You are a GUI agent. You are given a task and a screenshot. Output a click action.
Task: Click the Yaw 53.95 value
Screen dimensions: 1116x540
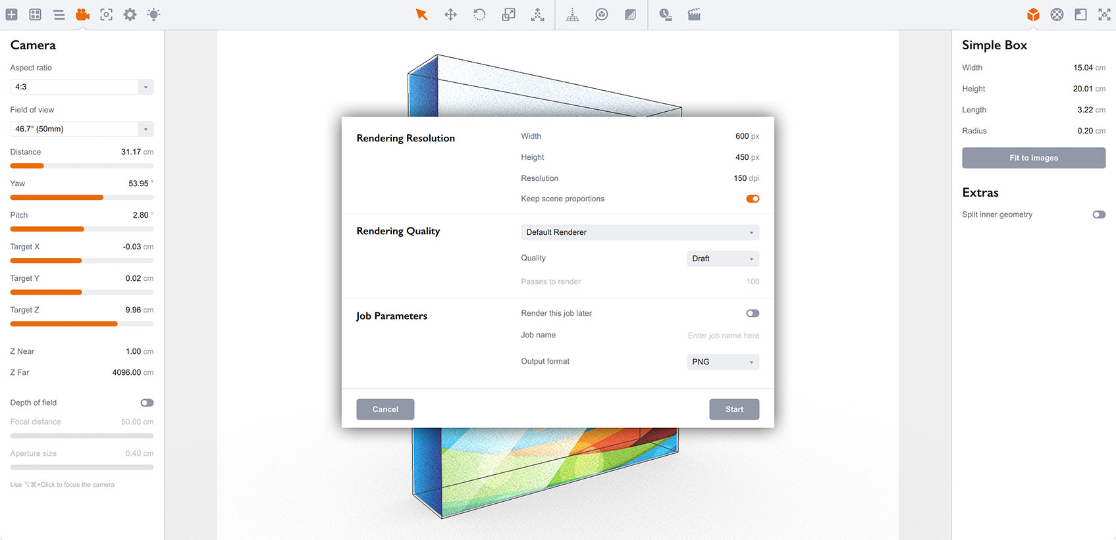click(138, 184)
